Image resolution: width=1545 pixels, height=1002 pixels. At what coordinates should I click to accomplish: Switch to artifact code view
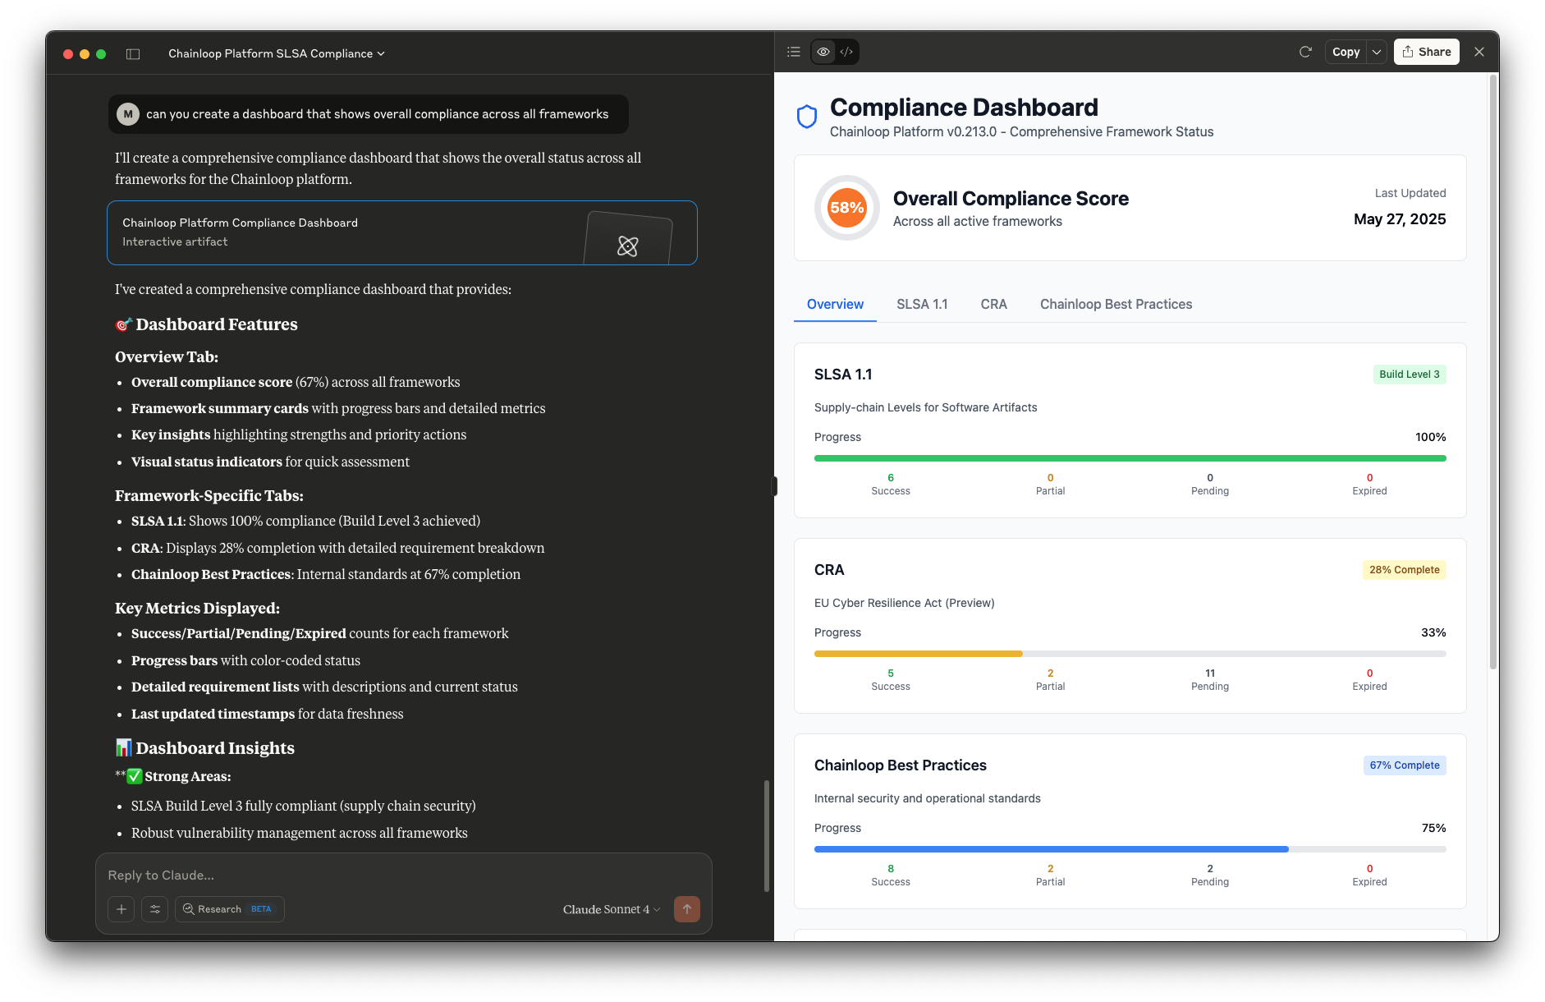846,52
